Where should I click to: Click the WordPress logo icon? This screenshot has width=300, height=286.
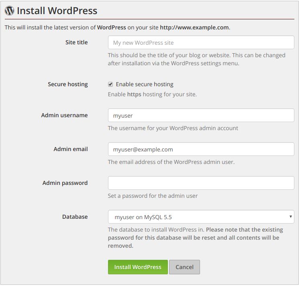9,10
